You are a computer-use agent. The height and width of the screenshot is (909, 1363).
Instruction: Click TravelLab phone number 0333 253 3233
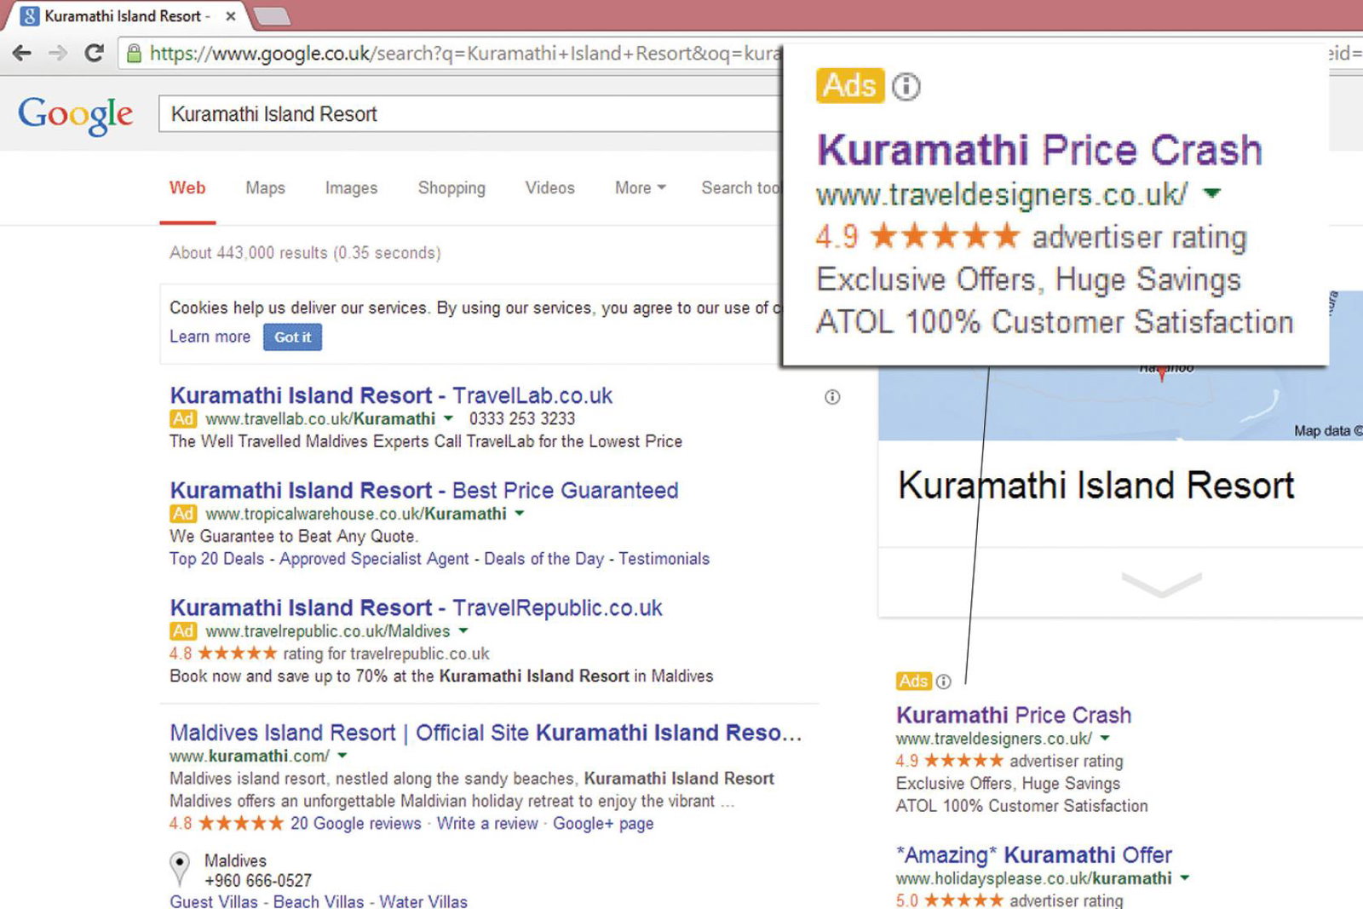pos(522,419)
